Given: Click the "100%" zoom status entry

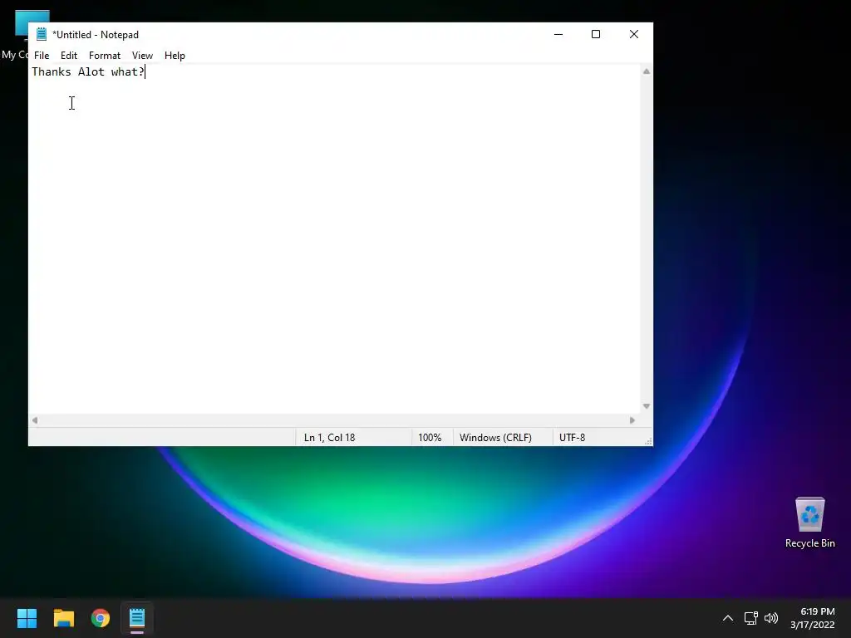Looking at the screenshot, I should pyautogui.click(x=430, y=437).
